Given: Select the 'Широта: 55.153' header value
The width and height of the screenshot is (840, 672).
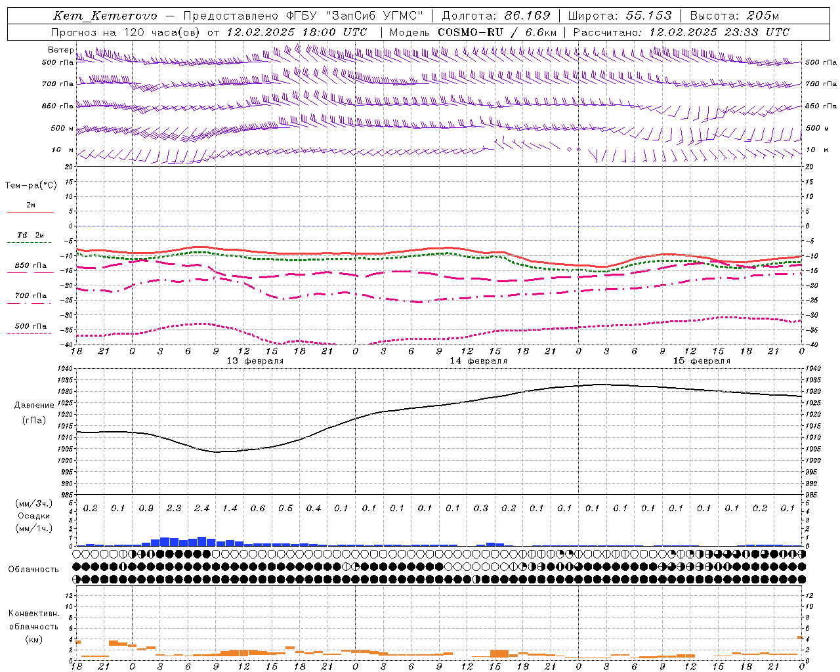Looking at the screenshot, I should (620, 16).
